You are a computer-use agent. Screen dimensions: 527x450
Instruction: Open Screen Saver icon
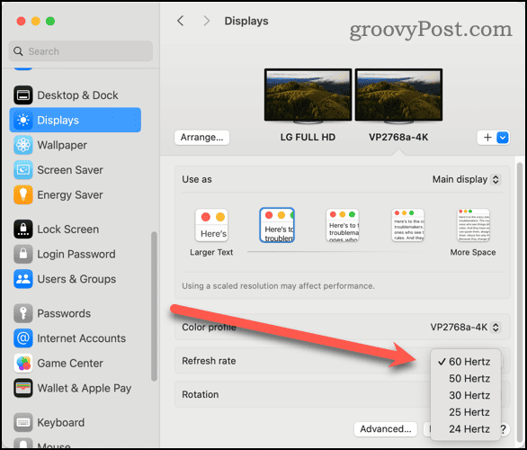(x=23, y=170)
